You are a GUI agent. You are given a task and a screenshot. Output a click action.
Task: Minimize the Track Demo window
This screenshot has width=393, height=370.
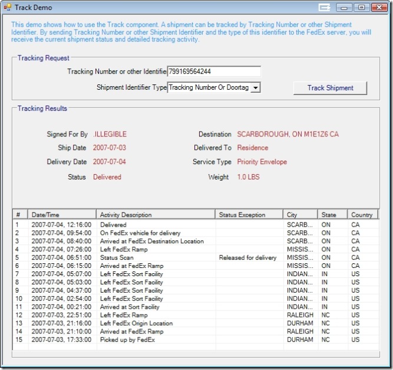345,8
